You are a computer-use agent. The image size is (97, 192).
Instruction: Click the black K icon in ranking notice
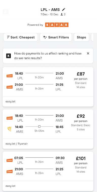(x=8, y=56)
